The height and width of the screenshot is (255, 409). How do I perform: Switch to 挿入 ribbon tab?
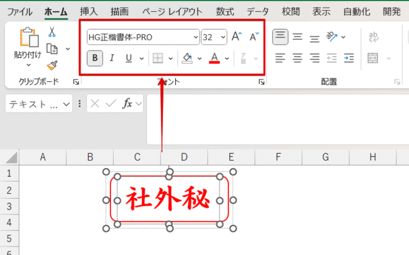coord(89,12)
